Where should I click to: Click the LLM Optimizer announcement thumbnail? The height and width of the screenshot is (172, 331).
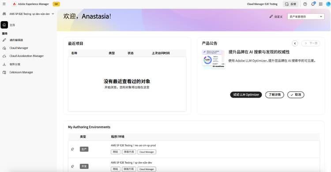click(214, 59)
